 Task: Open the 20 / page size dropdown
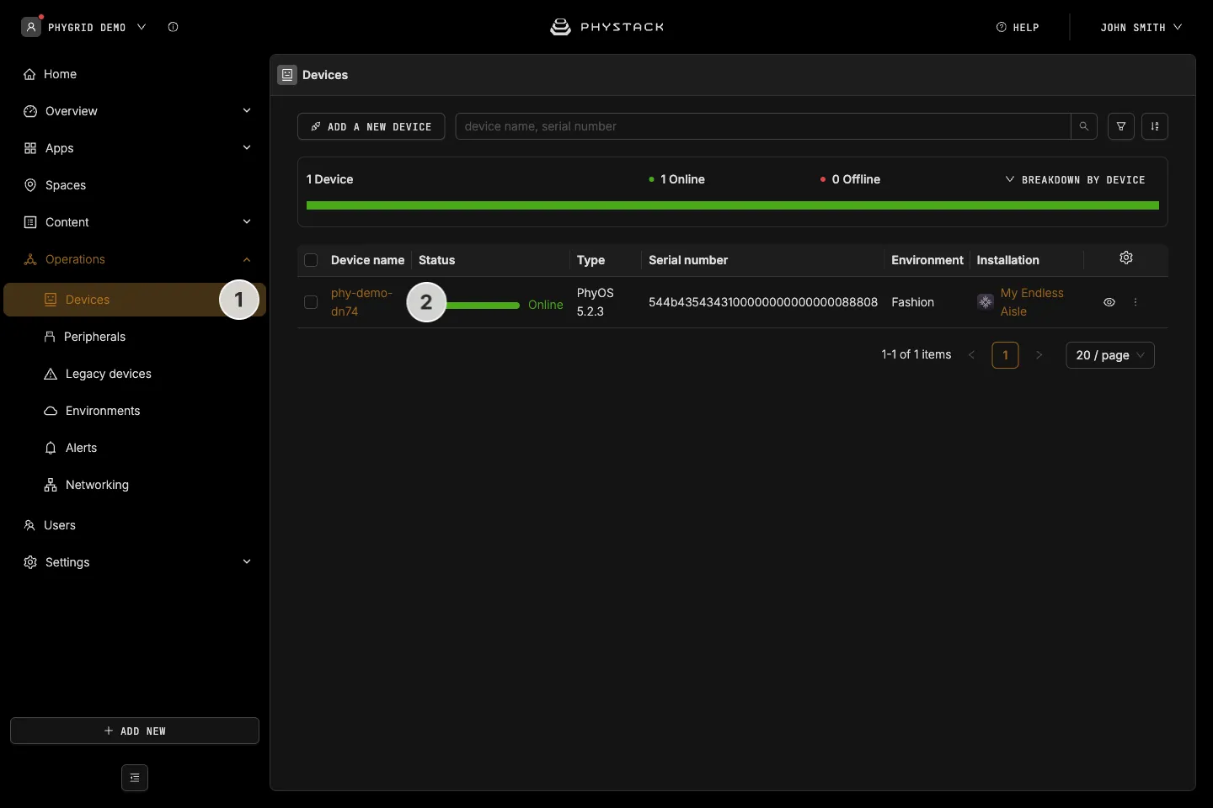(x=1110, y=355)
